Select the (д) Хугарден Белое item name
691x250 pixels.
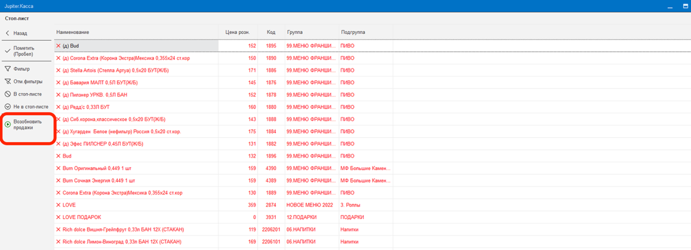click(122, 131)
